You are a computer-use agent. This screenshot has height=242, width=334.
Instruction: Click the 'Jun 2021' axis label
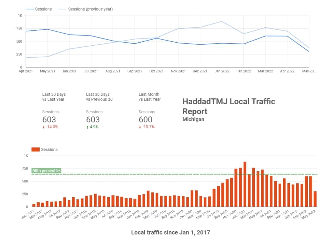click(x=69, y=71)
